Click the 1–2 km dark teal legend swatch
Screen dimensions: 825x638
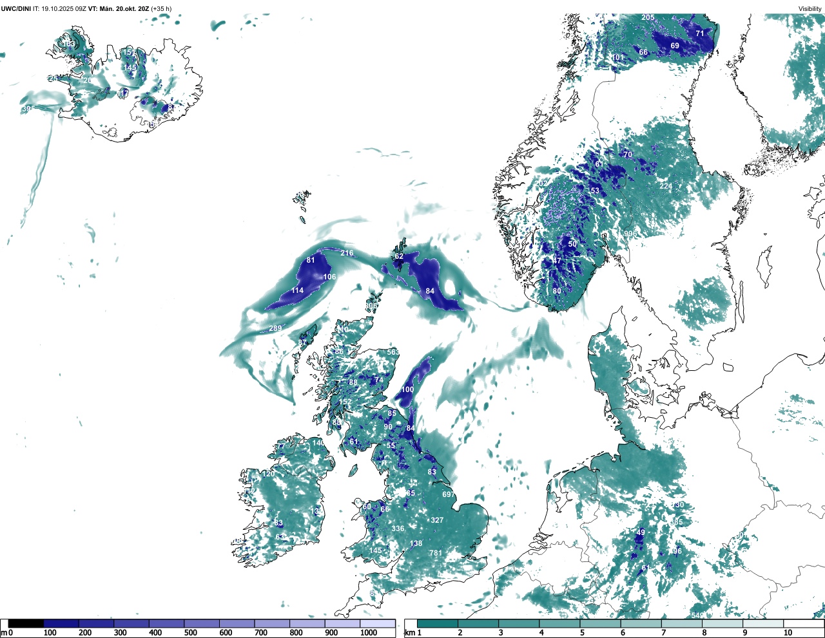(x=438, y=624)
